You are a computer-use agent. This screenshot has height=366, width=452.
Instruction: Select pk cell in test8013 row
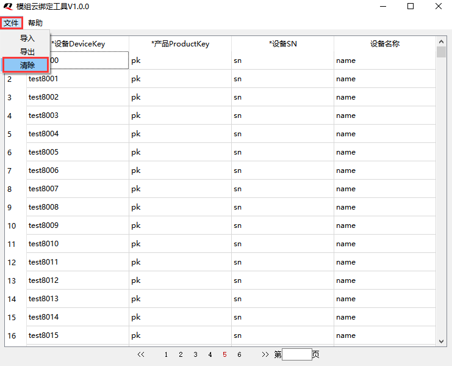[180, 299]
